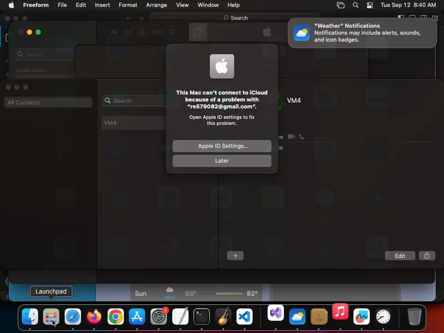Viewport: 444px width, 333px height.
Task: Open System Settings with the badge
Action: click(x=159, y=316)
